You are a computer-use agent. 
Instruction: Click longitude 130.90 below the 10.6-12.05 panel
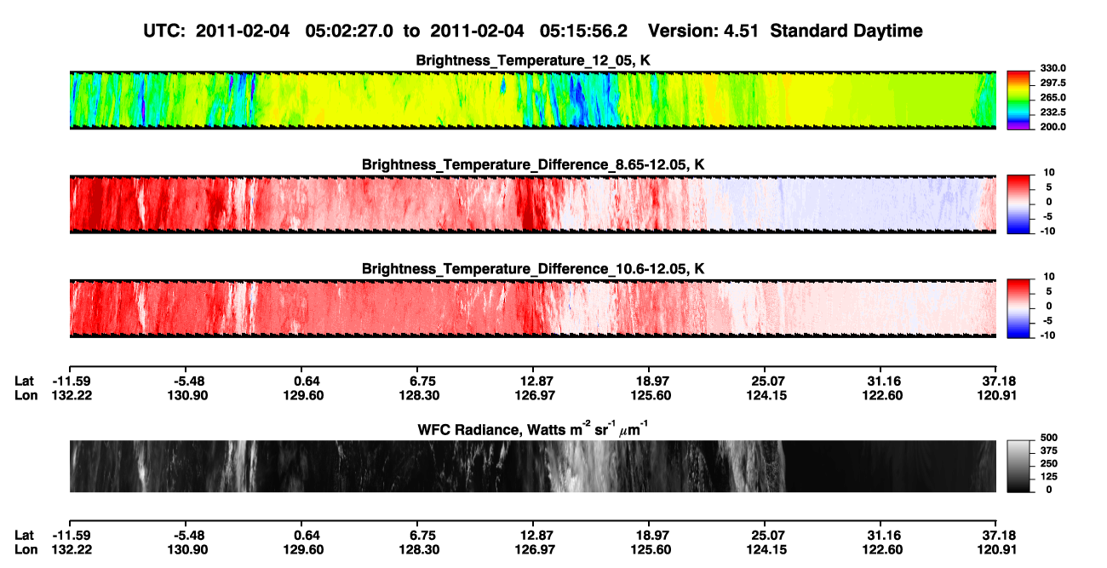187,394
